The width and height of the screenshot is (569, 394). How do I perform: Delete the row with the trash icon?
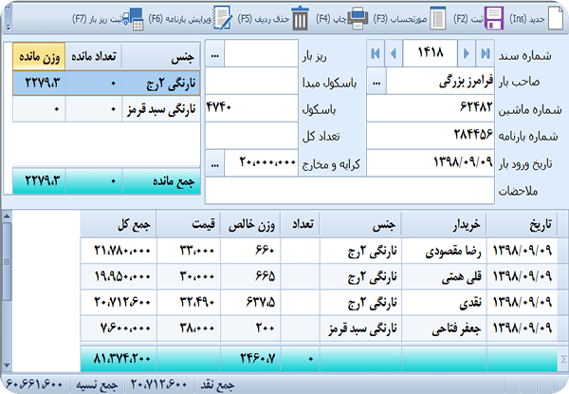[300, 17]
